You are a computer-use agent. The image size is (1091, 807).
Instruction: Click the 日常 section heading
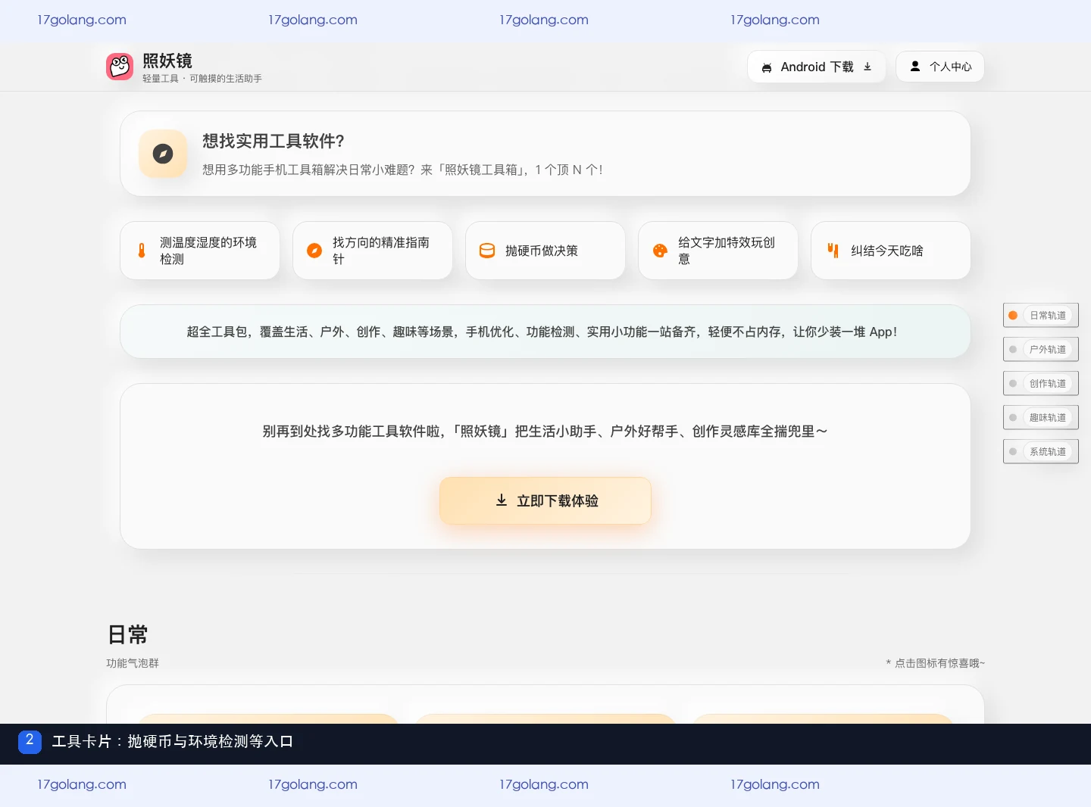[x=127, y=634]
